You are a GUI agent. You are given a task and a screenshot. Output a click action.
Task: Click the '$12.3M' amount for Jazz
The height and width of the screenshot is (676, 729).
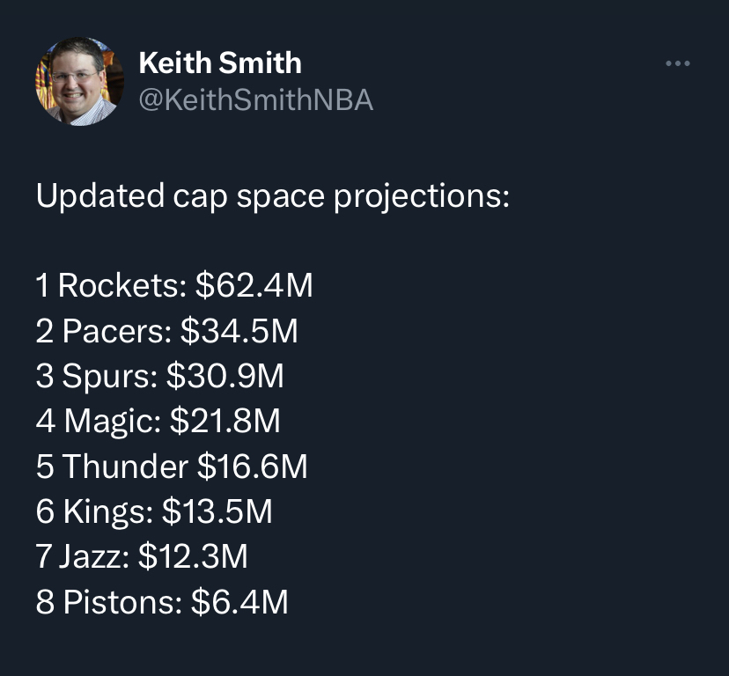[x=193, y=556]
